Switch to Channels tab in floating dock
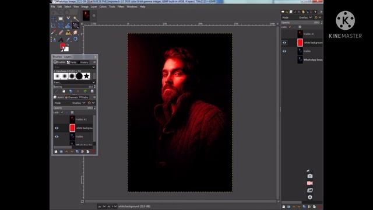The height and width of the screenshot is (210, 373). [71, 97]
